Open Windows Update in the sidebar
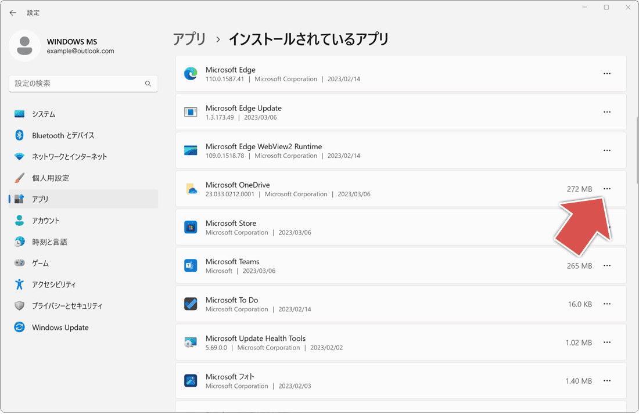 [x=61, y=327]
